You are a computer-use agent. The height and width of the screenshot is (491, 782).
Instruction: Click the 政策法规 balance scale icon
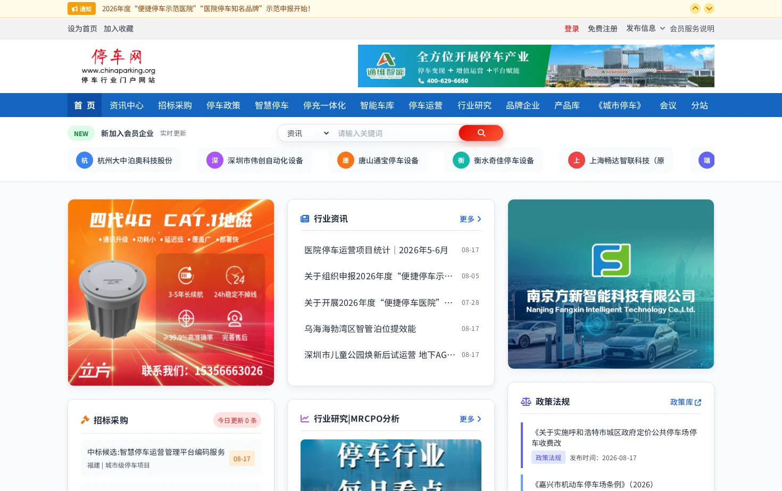point(526,402)
